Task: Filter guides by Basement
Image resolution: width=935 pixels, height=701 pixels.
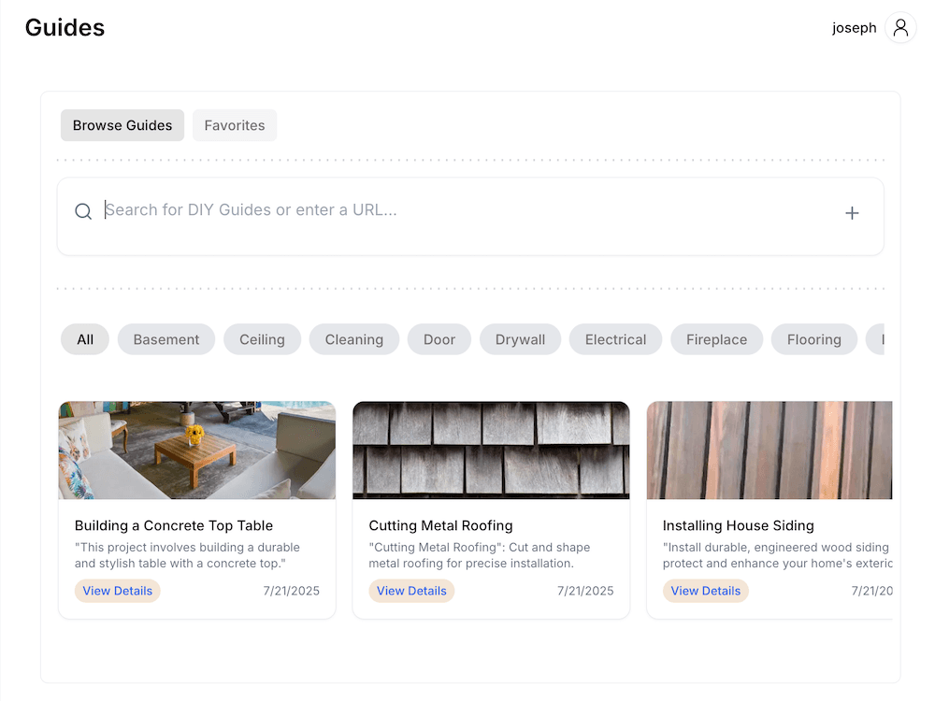Action: coord(165,339)
